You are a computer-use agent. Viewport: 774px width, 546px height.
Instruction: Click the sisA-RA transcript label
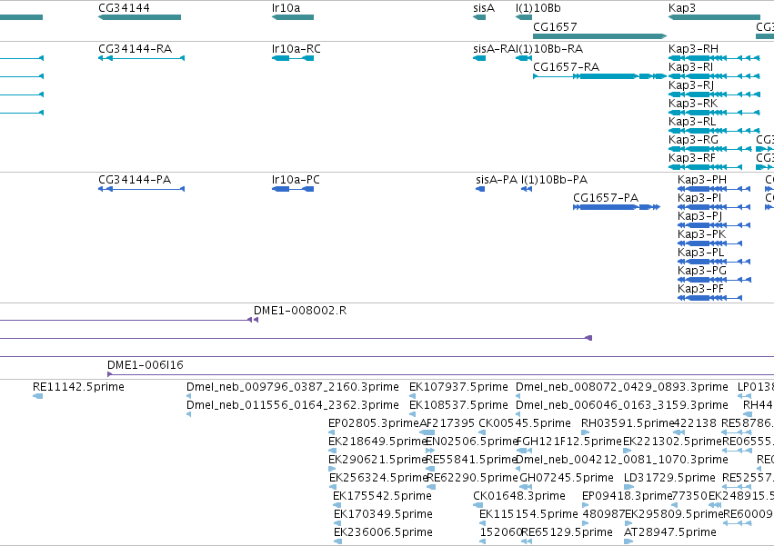[495, 49]
